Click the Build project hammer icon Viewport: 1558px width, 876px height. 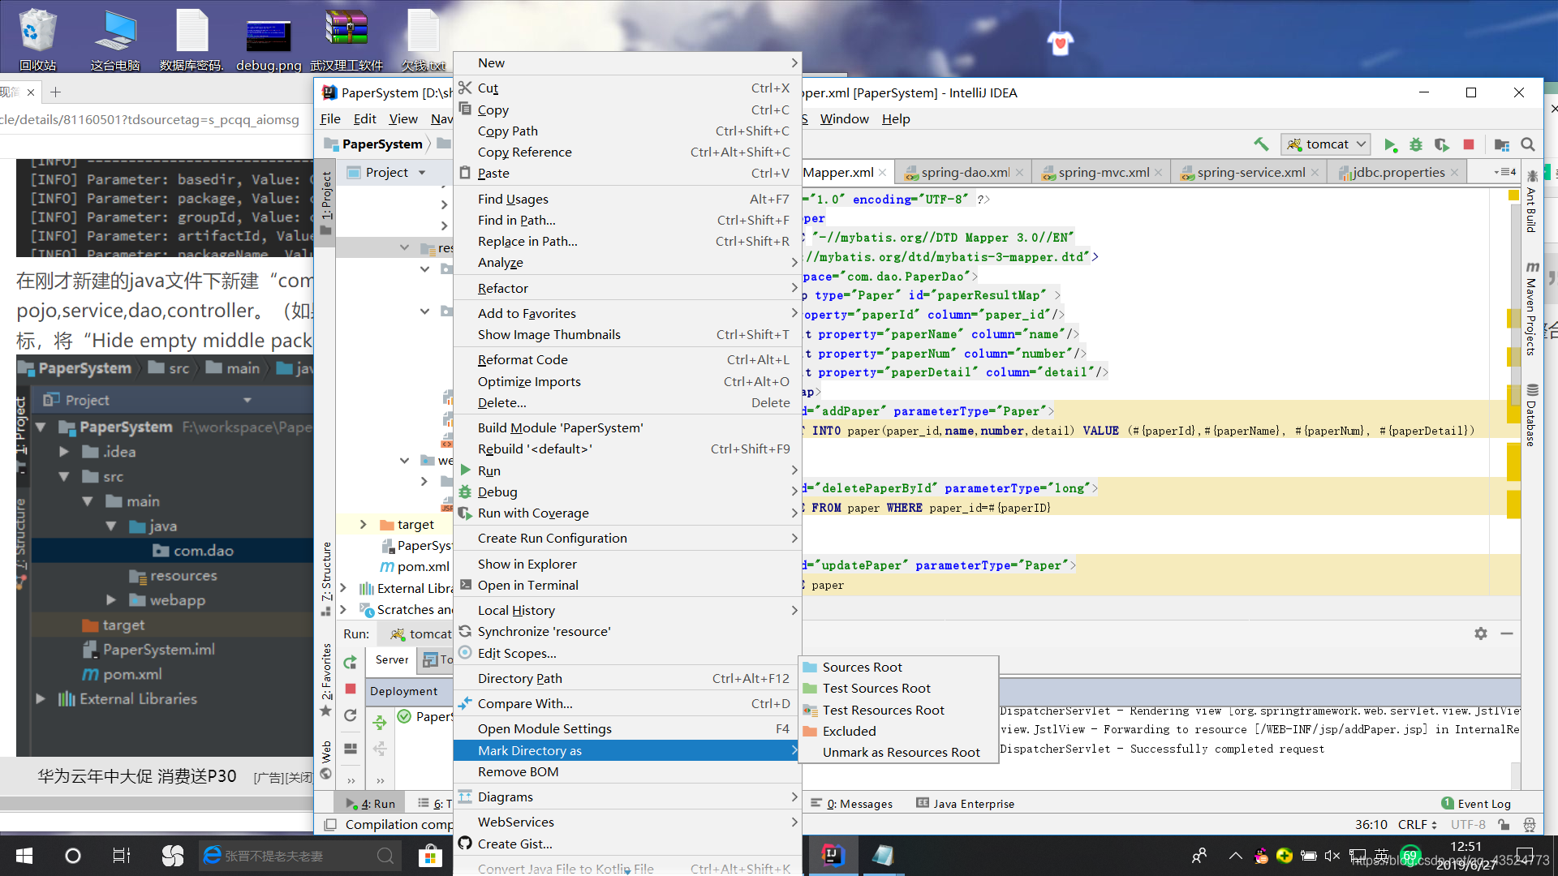pos(1261,144)
